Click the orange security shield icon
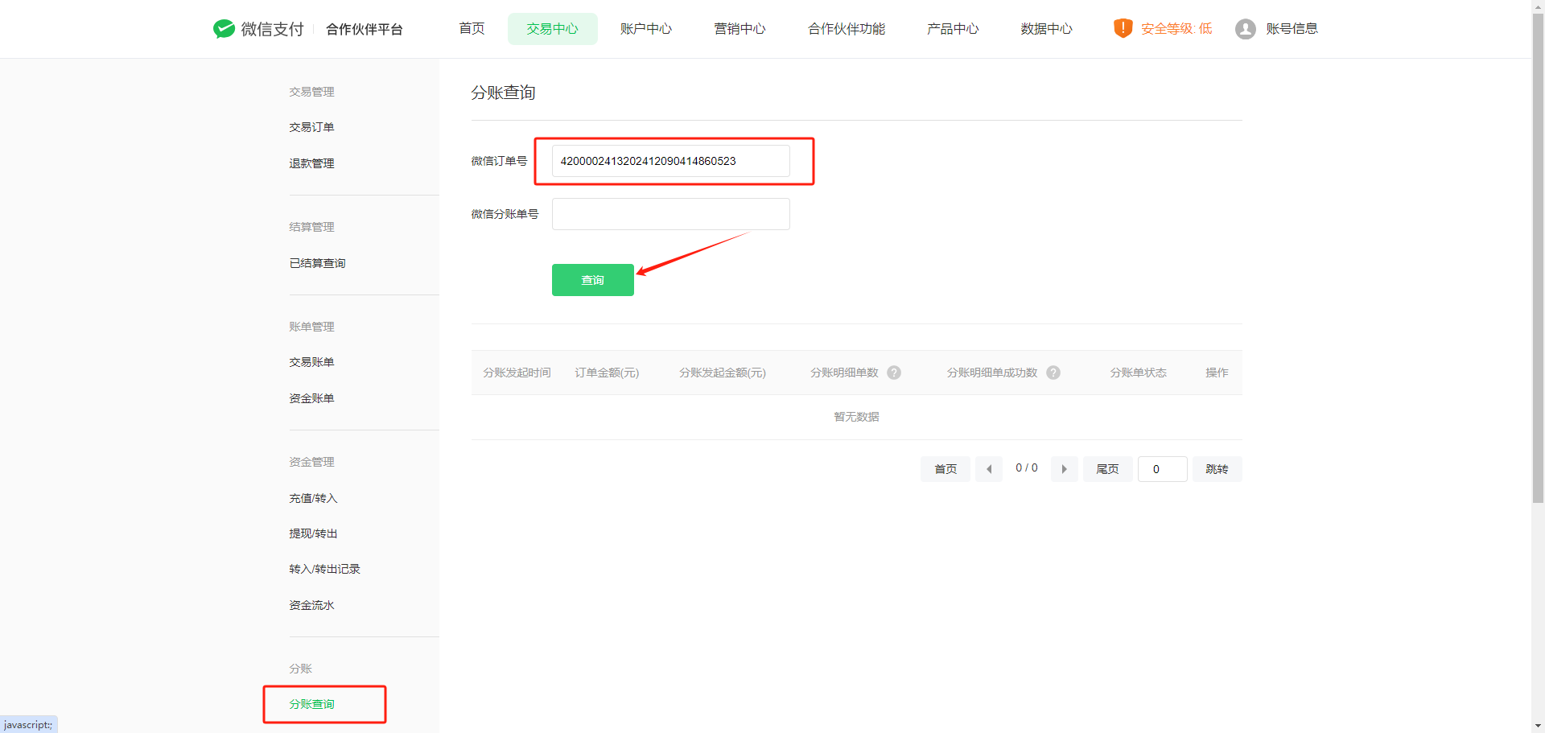 coord(1123,28)
